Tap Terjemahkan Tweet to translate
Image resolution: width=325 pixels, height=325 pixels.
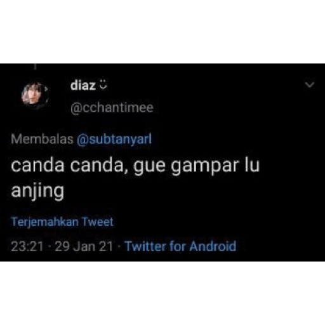pos(62,222)
